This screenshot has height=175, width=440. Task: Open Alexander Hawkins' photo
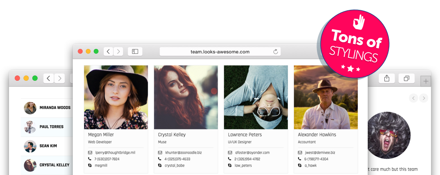(326, 97)
